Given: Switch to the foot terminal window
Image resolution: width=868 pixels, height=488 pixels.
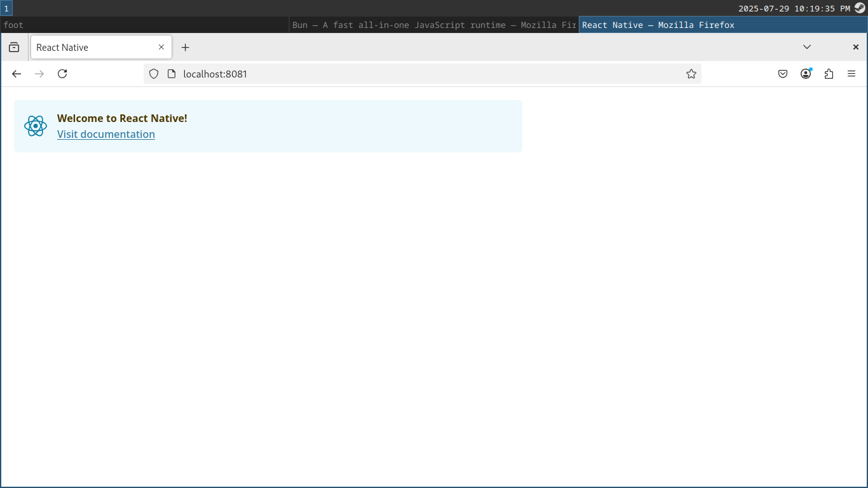Looking at the screenshot, I should [x=145, y=25].
